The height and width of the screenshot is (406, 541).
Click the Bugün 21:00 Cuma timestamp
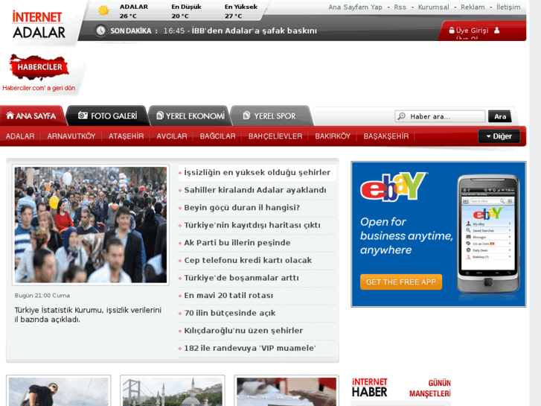(x=42, y=296)
